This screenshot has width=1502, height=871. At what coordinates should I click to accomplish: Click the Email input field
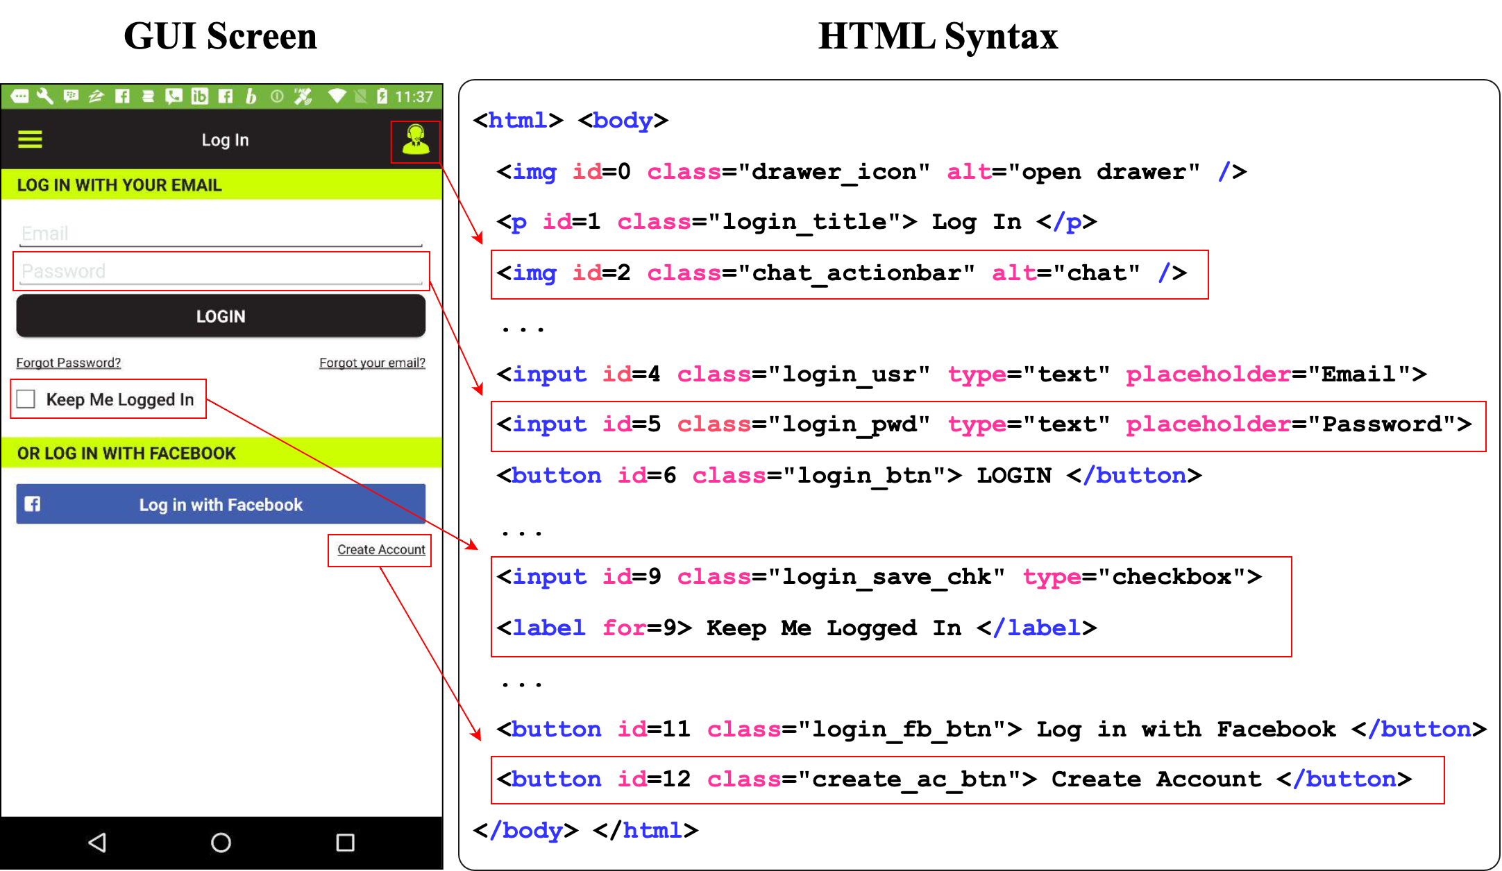click(x=221, y=234)
